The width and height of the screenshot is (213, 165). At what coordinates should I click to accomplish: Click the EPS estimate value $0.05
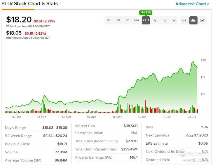click(x=203, y=143)
